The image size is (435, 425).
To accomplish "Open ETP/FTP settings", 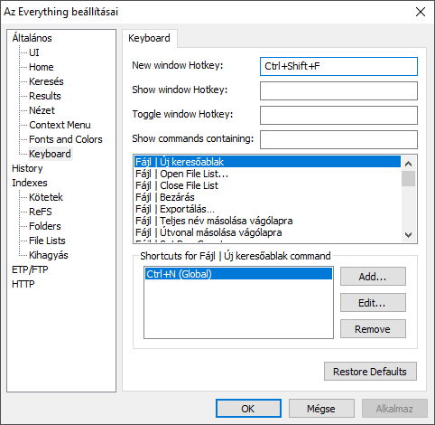I will pos(30,269).
